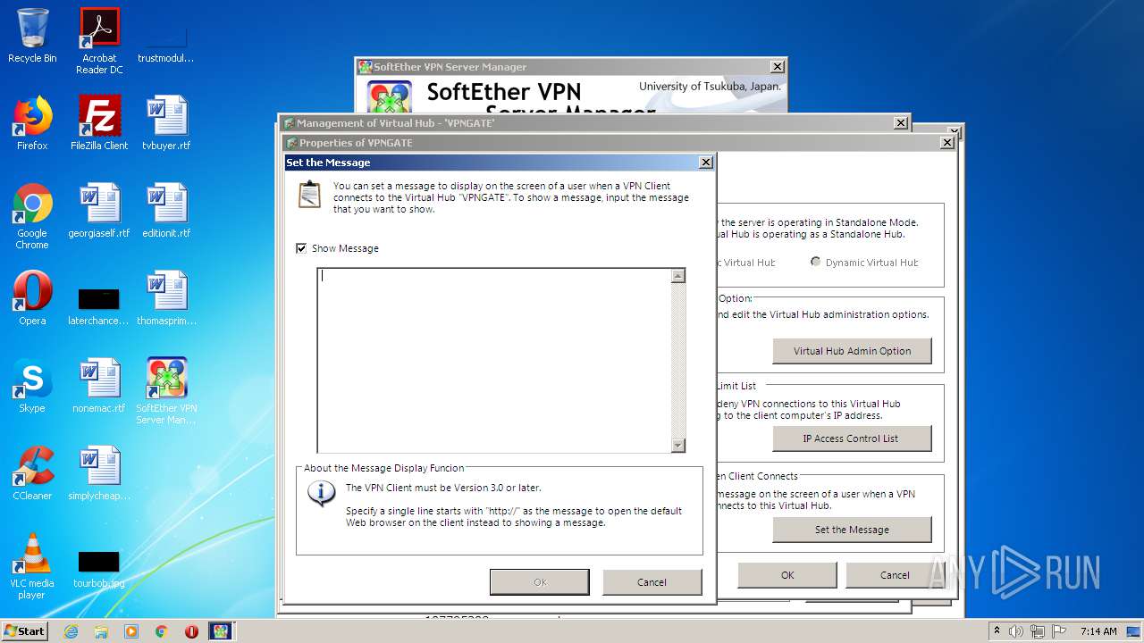This screenshot has height=643, width=1144.
Task: Click the Set the Message button
Action: [852, 530]
